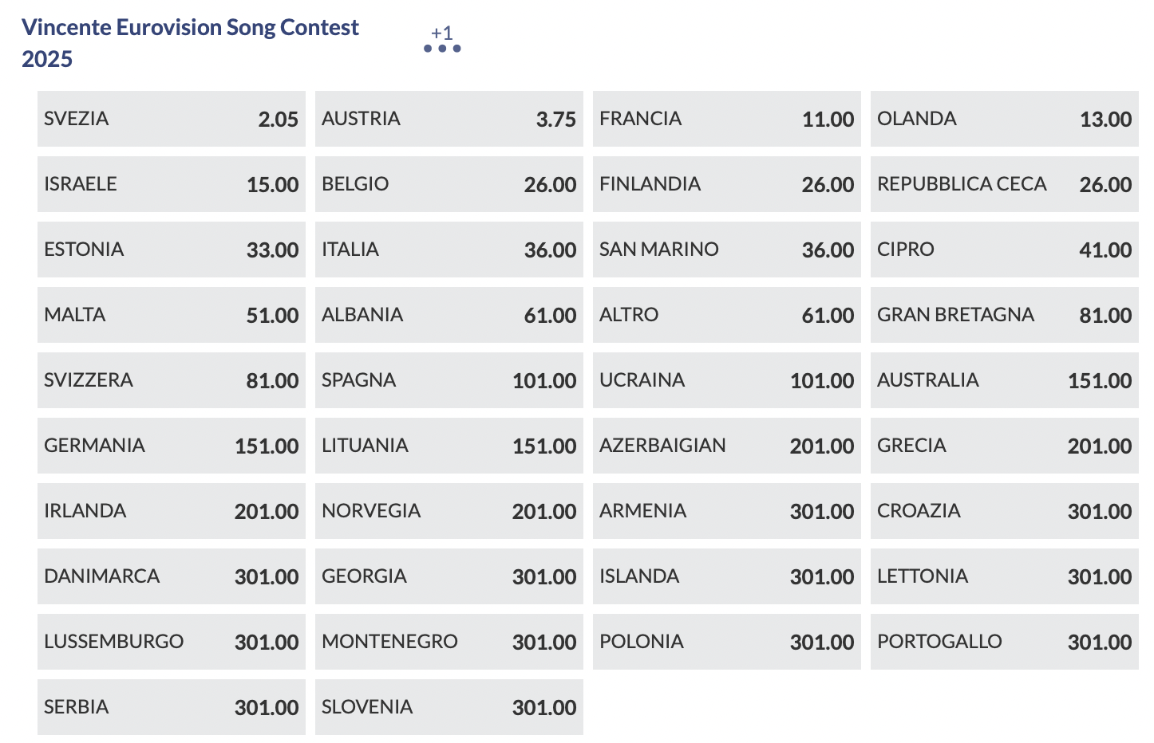Pick LUSSEMBURGO at 301.00
Screen dimensions: 1154x743
171,642
